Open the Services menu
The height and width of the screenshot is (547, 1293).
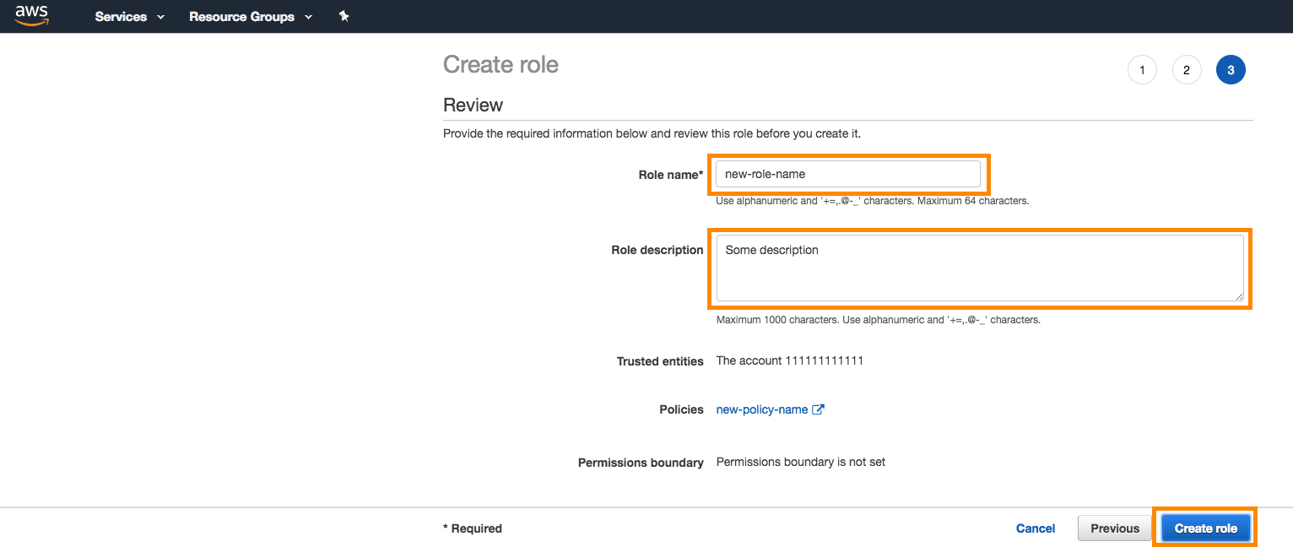click(x=121, y=17)
